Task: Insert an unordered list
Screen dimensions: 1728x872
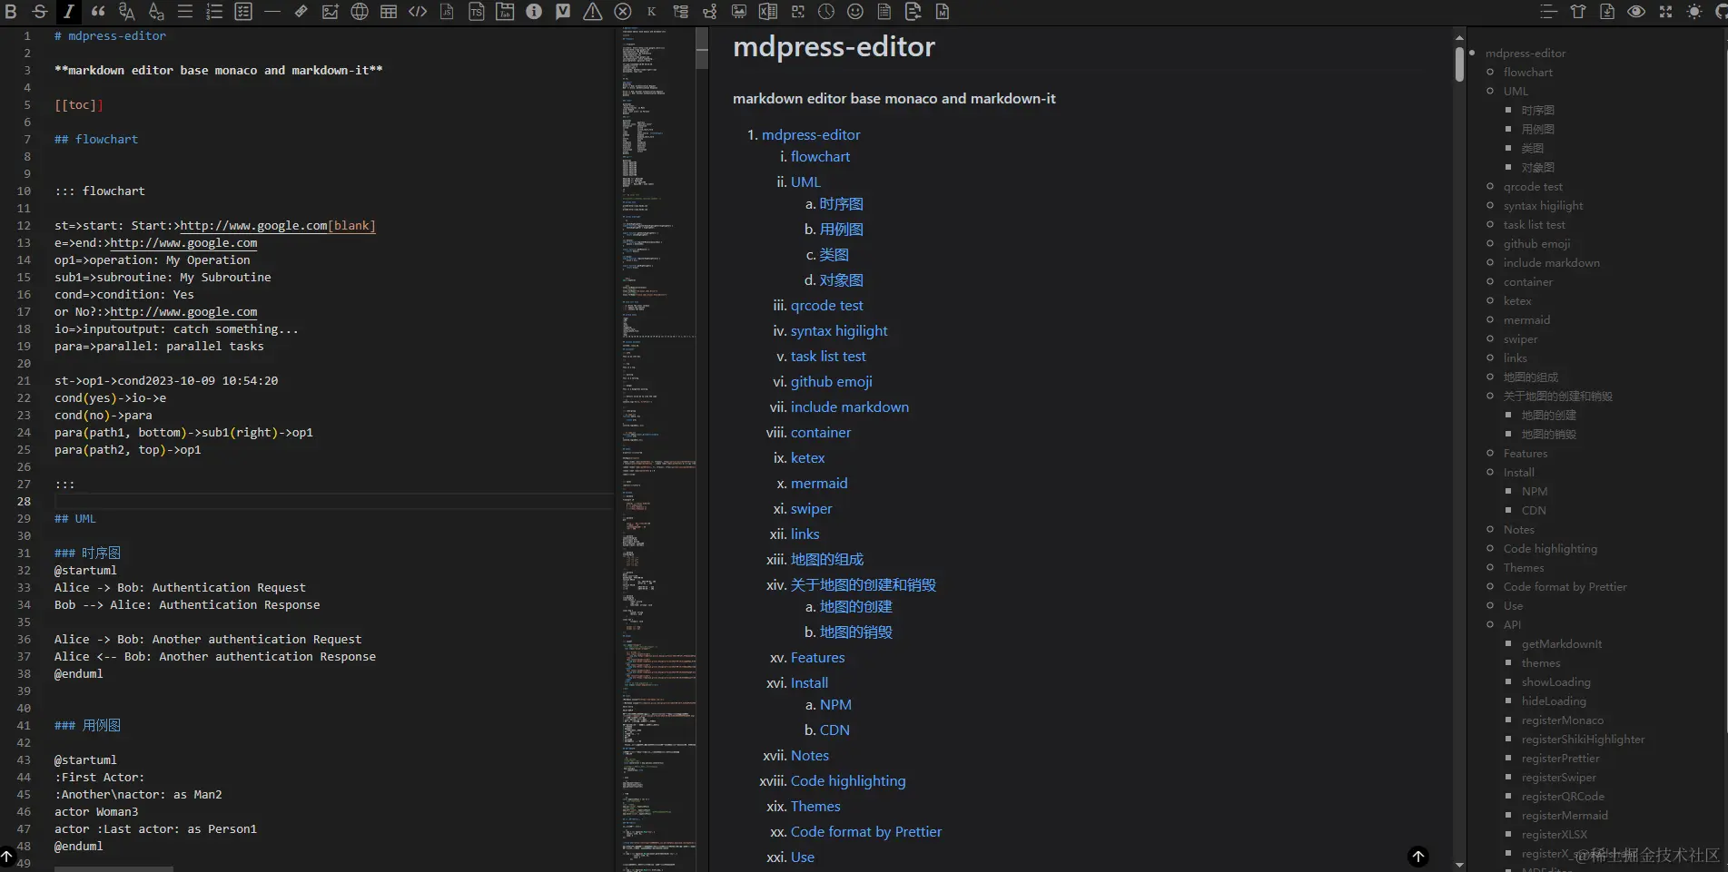Action: click(x=185, y=12)
